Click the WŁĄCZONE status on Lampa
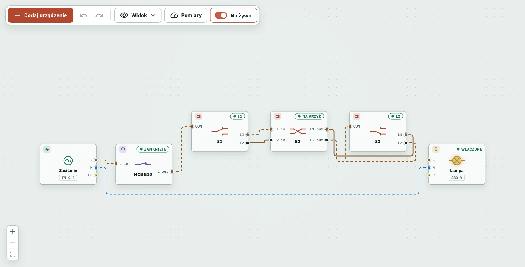The image size is (525, 267). tap(469, 149)
